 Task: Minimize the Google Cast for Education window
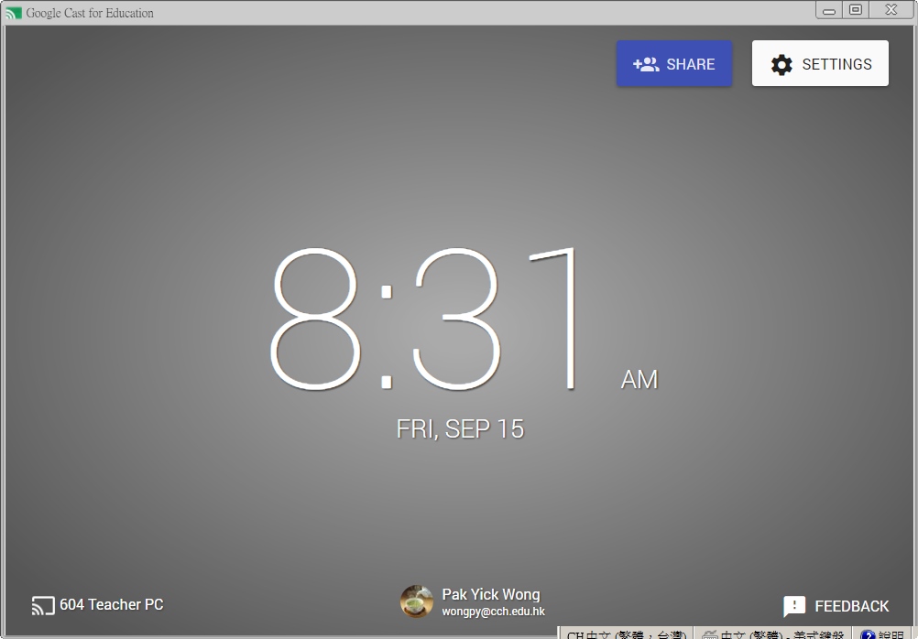pyautogui.click(x=829, y=10)
